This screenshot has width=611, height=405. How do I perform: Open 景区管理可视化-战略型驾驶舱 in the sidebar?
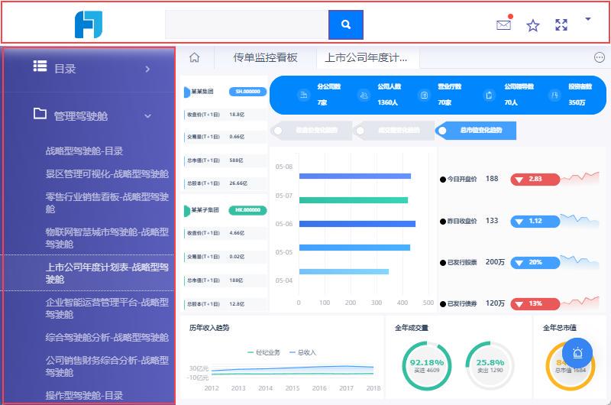pyautogui.click(x=107, y=174)
